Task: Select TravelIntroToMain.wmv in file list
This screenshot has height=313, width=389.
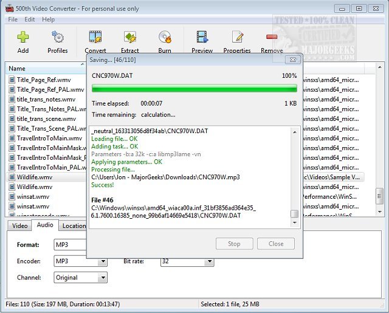Action: coord(49,138)
